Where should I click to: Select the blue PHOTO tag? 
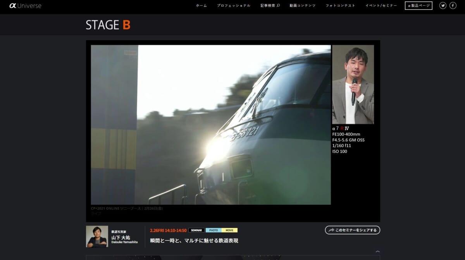[x=213, y=230]
